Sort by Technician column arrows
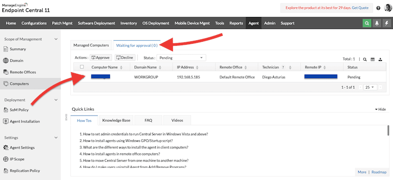393x180 pixels. point(290,67)
